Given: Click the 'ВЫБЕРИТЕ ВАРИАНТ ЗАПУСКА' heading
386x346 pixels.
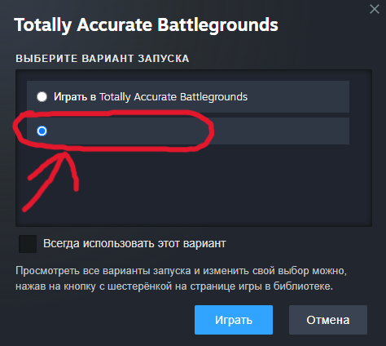Looking at the screenshot, I should pyautogui.click(x=103, y=59).
